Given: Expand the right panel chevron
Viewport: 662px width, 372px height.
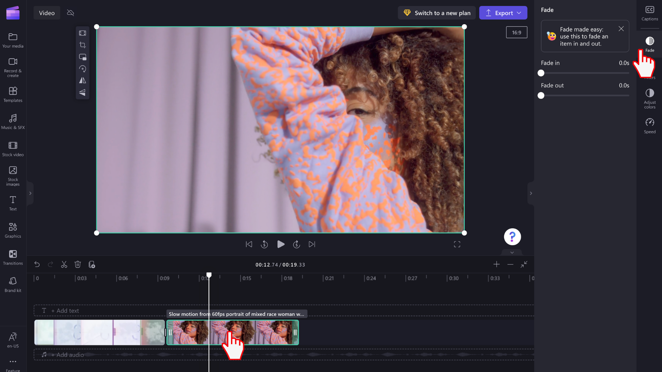Looking at the screenshot, I should point(531,193).
